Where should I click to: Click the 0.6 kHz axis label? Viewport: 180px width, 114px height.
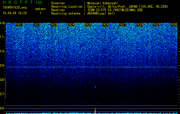[3, 108]
